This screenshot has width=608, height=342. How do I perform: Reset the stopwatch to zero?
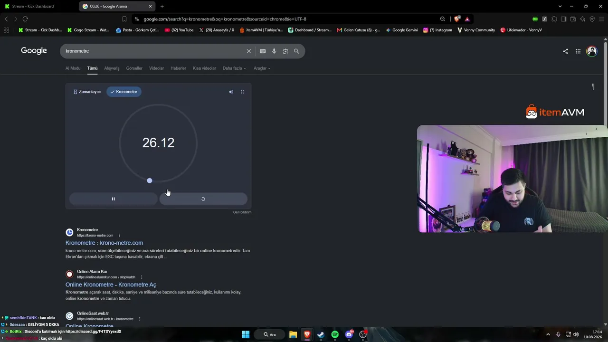click(203, 199)
